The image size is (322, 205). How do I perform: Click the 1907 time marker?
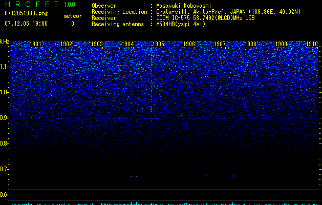coord(220,44)
